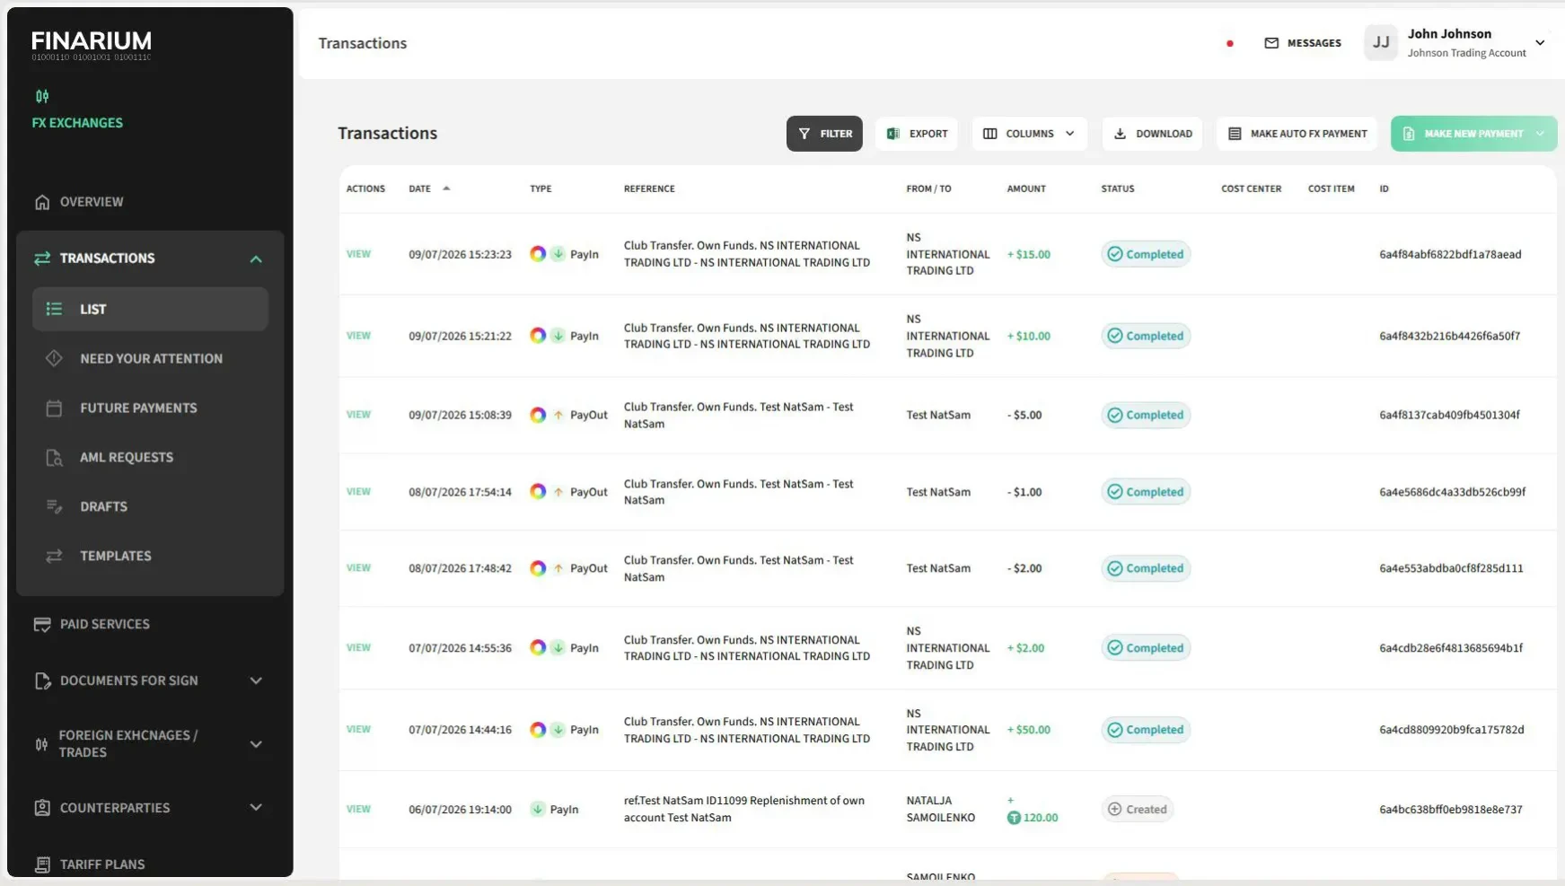The image size is (1565, 886).
Task: Click the red notification dot
Action: (1230, 43)
